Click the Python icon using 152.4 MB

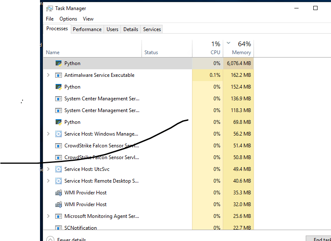[x=59, y=87]
